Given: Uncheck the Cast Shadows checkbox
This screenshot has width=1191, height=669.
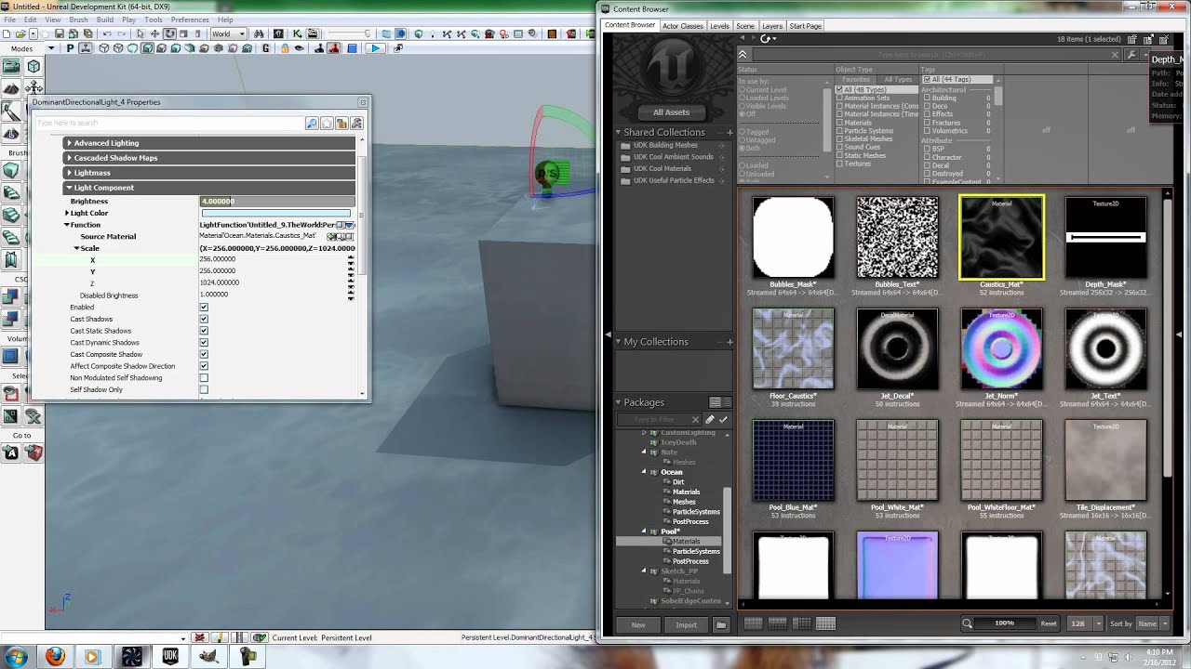Looking at the screenshot, I should pos(204,319).
